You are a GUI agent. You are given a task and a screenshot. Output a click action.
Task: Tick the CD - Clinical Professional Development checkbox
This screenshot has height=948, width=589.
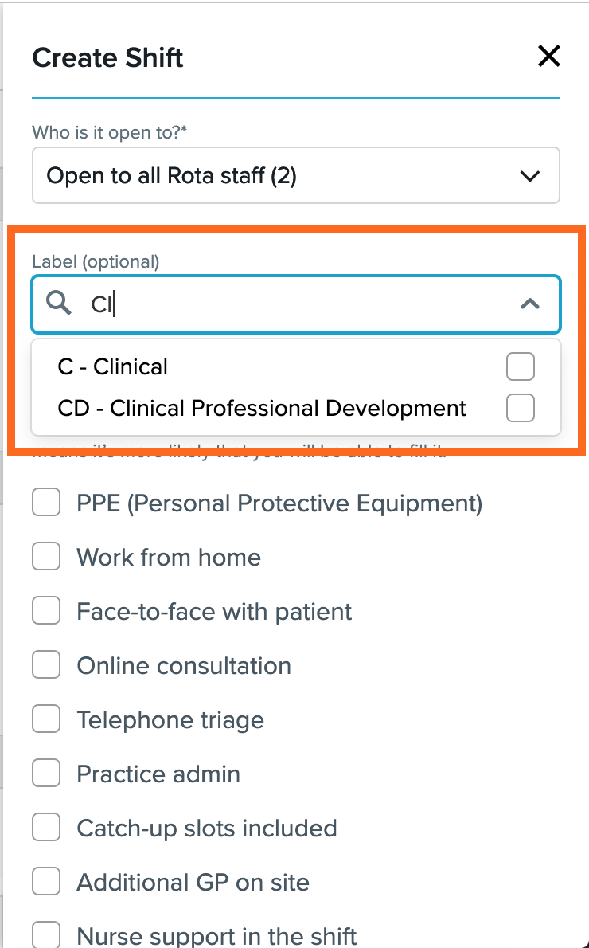[521, 409]
